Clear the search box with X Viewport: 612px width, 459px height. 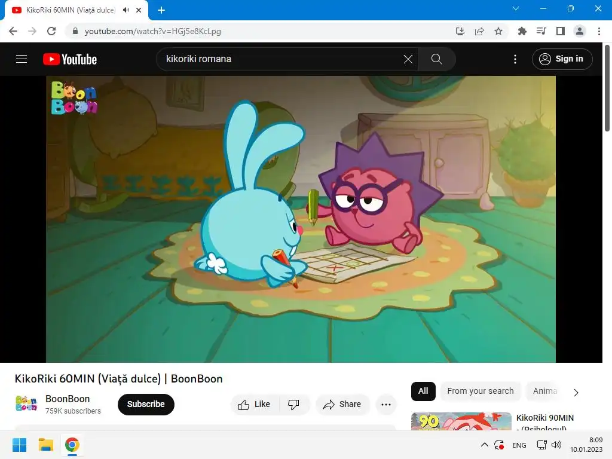(x=408, y=59)
